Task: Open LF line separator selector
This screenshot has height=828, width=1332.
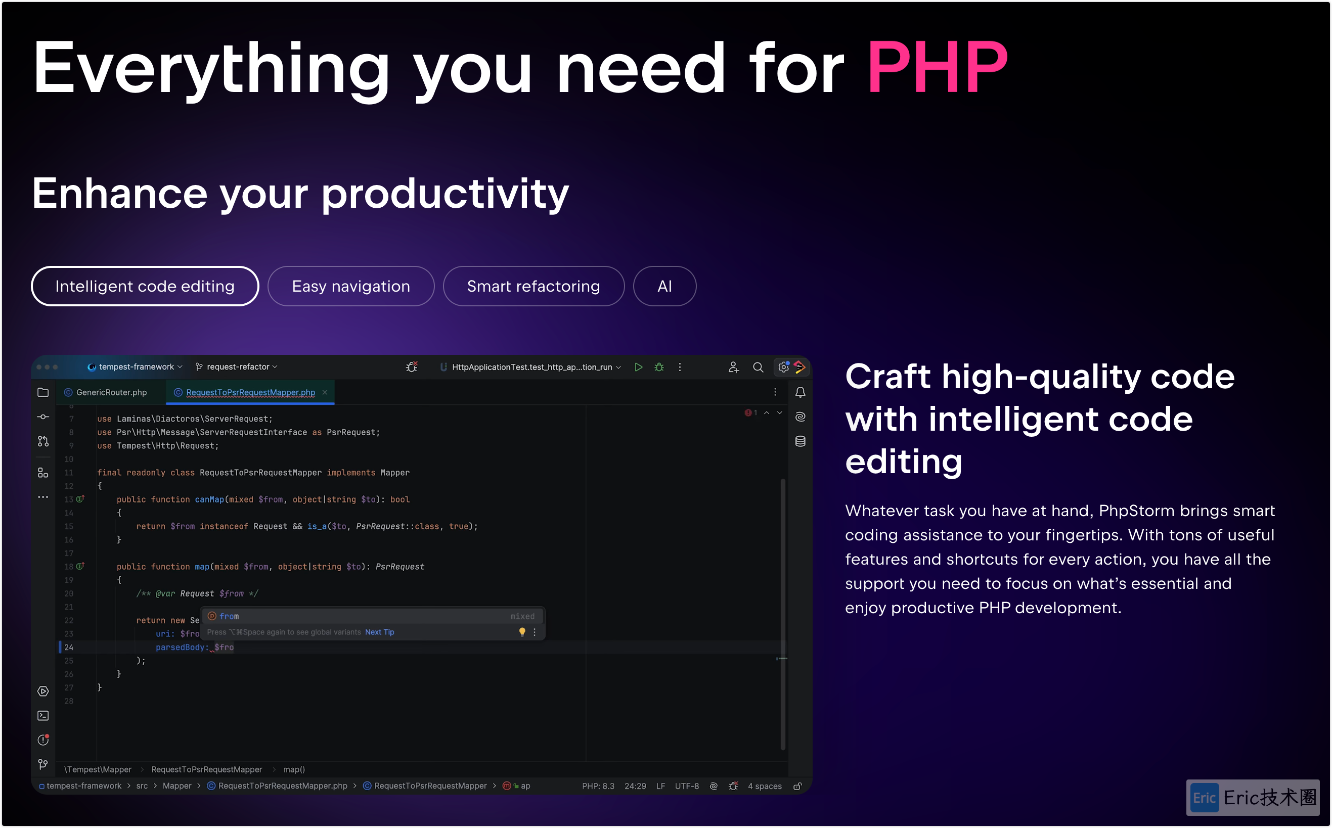Action: (x=660, y=786)
